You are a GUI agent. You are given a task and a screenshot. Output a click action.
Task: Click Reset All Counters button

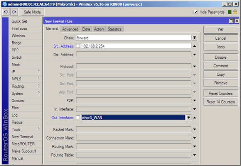tap(221, 102)
